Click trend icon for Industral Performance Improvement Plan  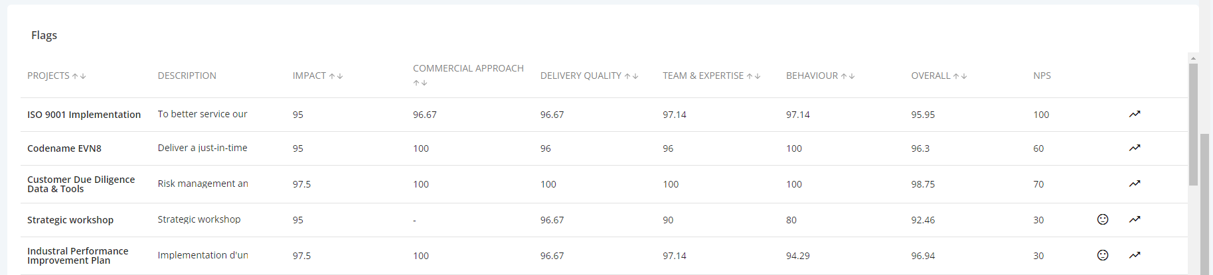pos(1135,255)
